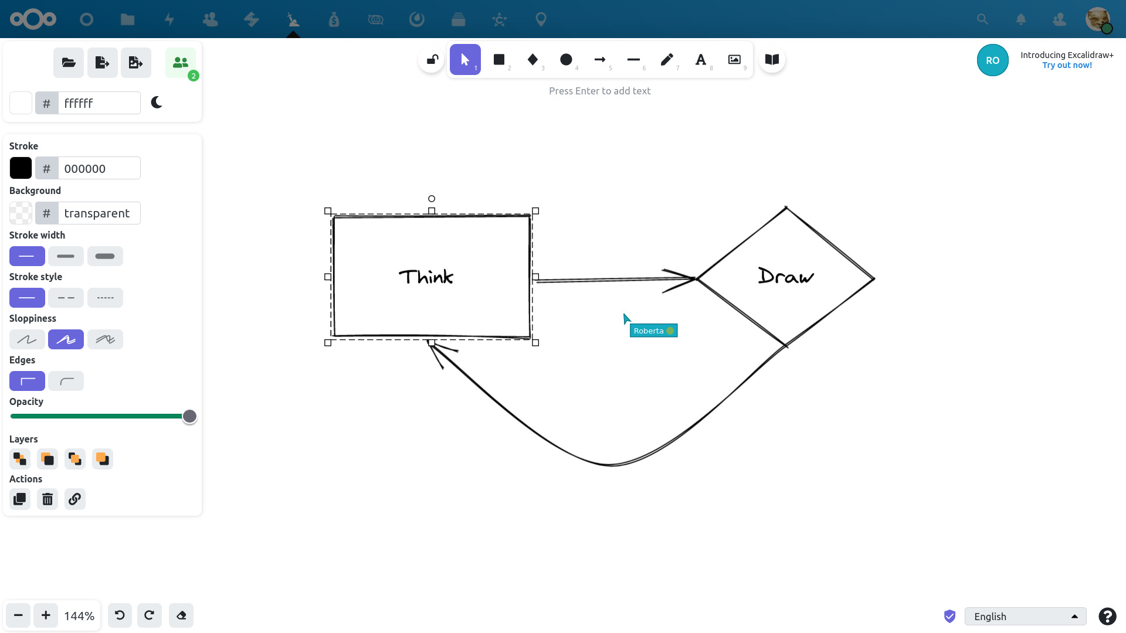Open the user avatar menu
This screenshot has height=633, width=1126.
pos(1097,19)
